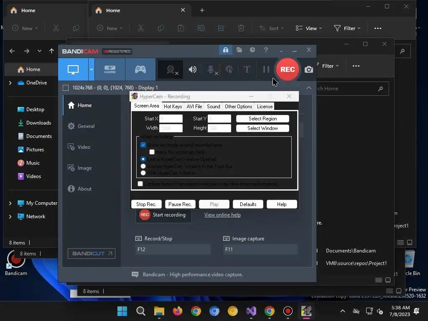
Task: Open Firefox from the taskbar
Action: pyautogui.click(x=177, y=311)
